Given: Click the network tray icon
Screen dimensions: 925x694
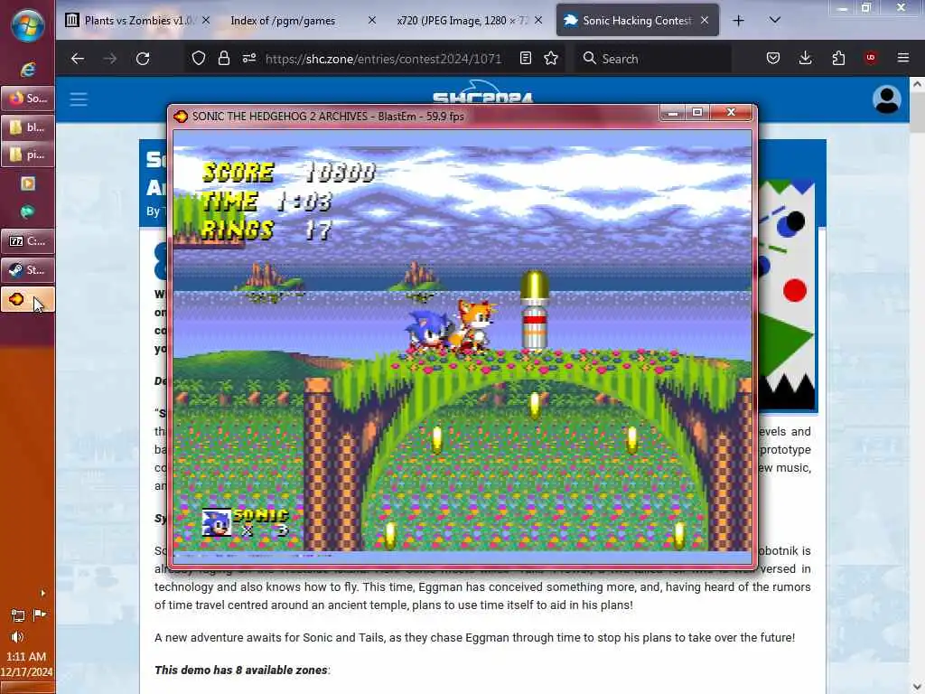Looking at the screenshot, I should (18, 615).
